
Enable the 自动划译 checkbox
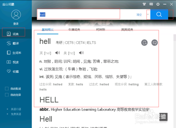click(x=7, y=95)
